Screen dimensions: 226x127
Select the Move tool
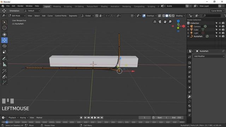pos(5,40)
